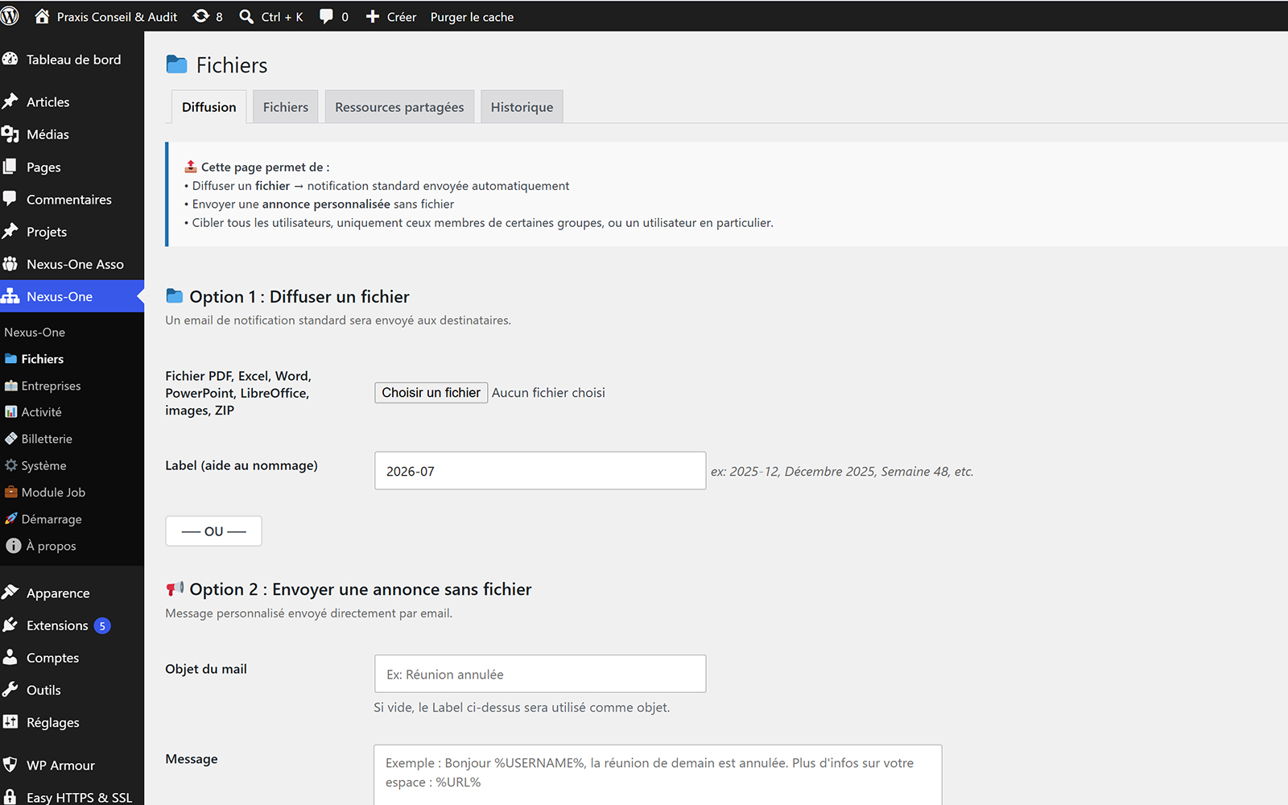Click the Option 2 megaphone icon
Image resolution: width=1288 pixels, height=805 pixels.
pyautogui.click(x=175, y=589)
